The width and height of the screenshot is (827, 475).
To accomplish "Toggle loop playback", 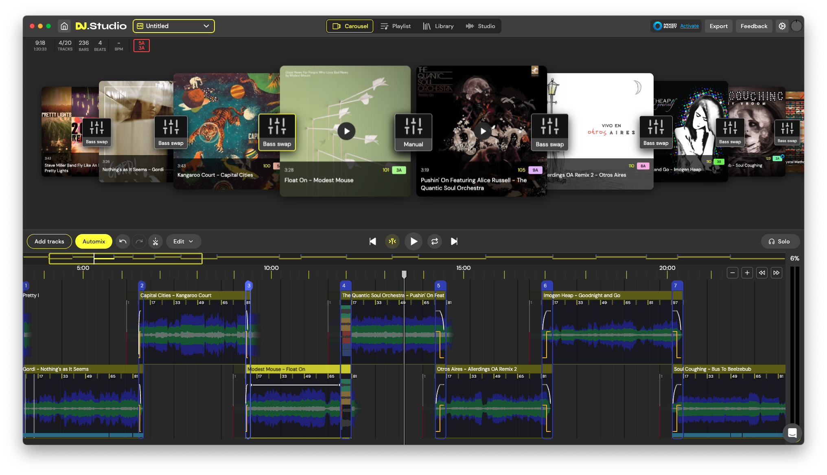I will pyautogui.click(x=435, y=241).
